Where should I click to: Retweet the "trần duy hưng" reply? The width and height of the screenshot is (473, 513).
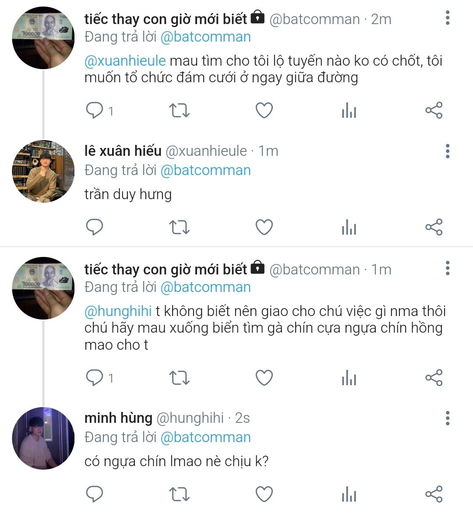click(179, 227)
